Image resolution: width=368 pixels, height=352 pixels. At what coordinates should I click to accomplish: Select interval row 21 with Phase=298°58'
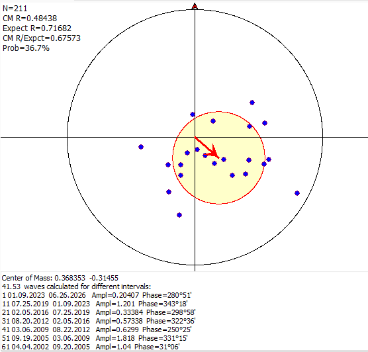coord(99,312)
